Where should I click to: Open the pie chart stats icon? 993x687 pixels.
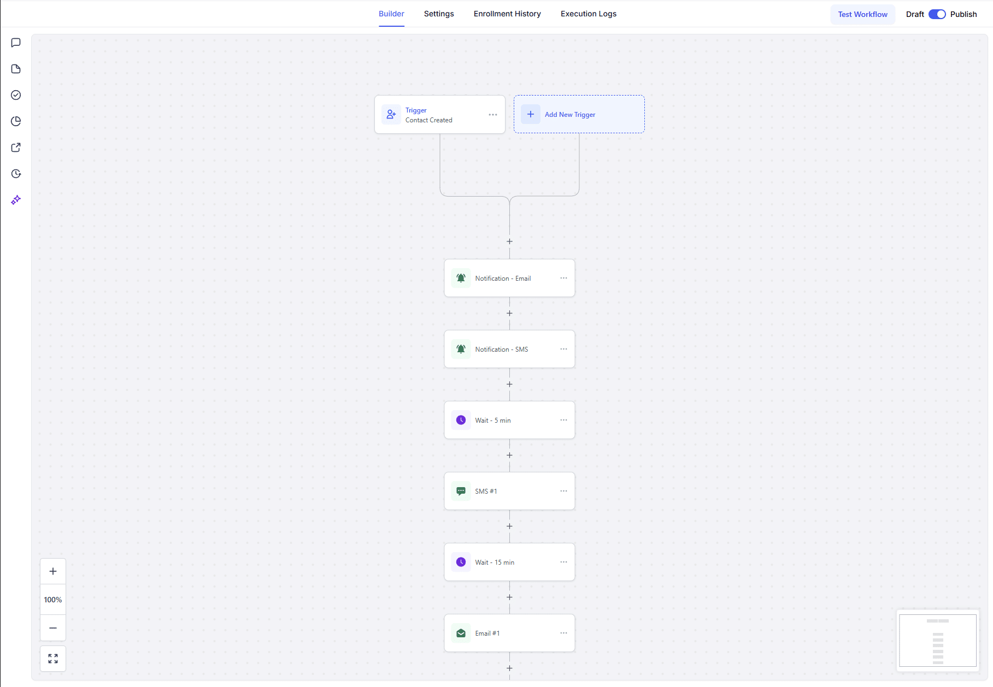coord(16,121)
